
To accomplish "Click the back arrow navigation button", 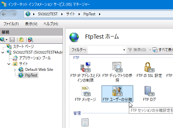I will 4,14.
